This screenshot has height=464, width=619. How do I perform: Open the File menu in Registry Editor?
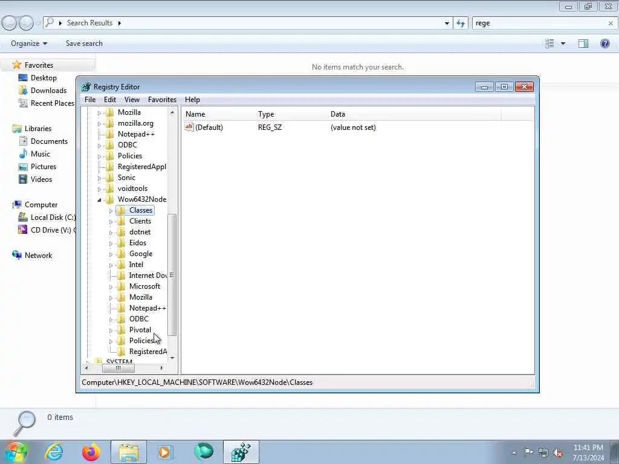point(90,100)
